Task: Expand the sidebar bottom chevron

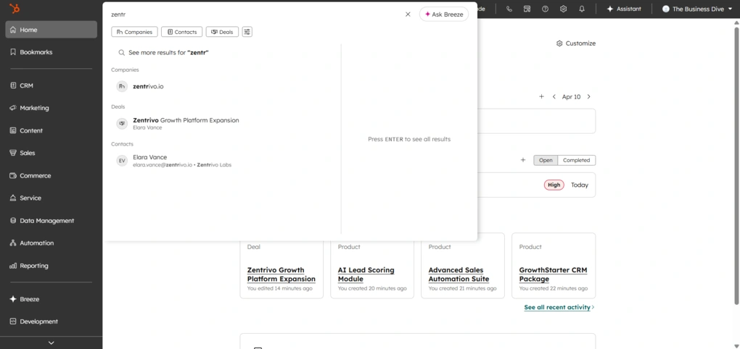Action: click(51, 343)
